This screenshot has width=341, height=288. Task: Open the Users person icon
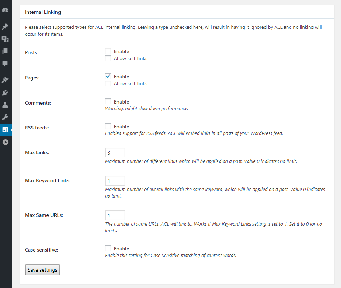pyautogui.click(x=5, y=105)
